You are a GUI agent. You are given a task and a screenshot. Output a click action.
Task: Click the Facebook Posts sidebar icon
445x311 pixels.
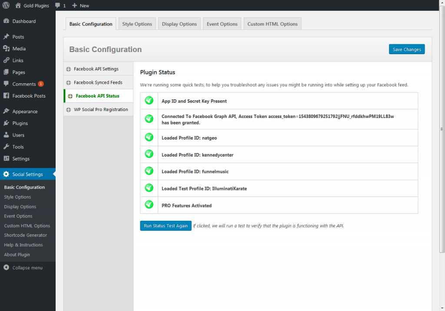[6, 96]
